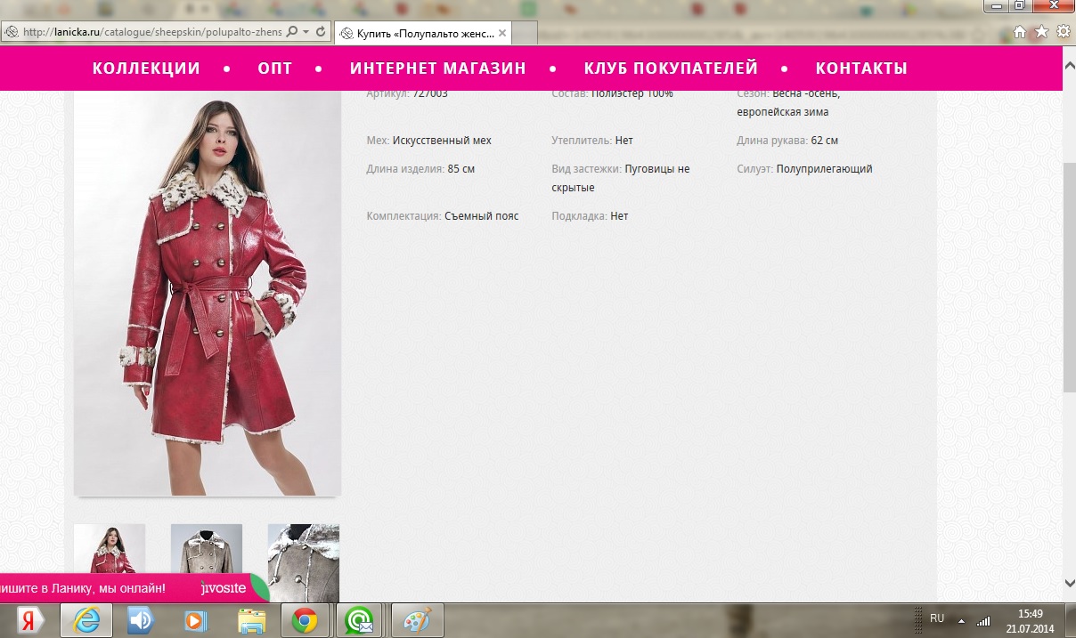Click the vertical scrollbar thumb
Screen dimensions: 1076x638
1070,278
